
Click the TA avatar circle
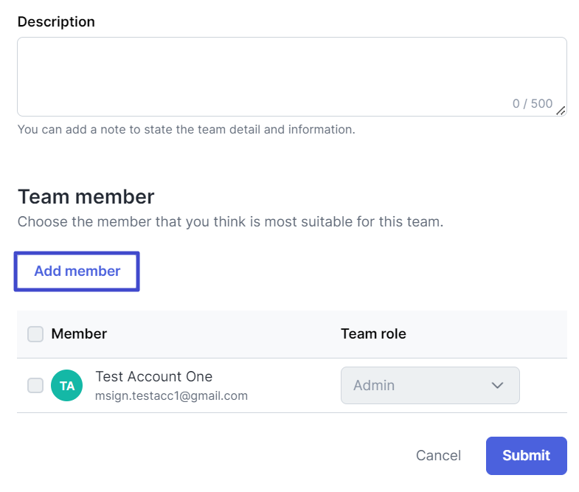point(66,385)
